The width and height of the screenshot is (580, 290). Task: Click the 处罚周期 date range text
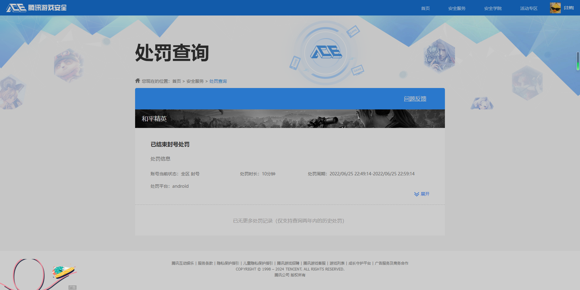[361, 174]
